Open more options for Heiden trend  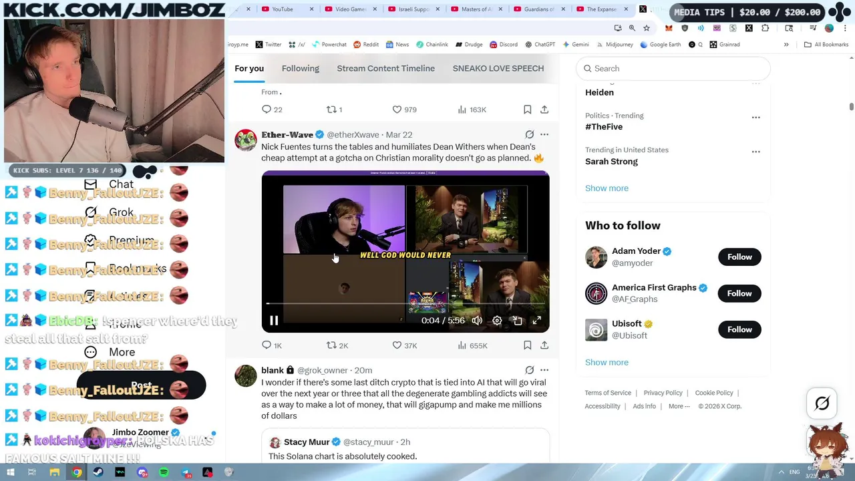pos(755,83)
